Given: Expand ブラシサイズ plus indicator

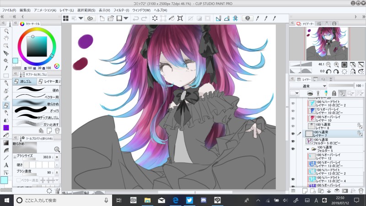Looking at the screenshot, I should (x=15, y=157).
